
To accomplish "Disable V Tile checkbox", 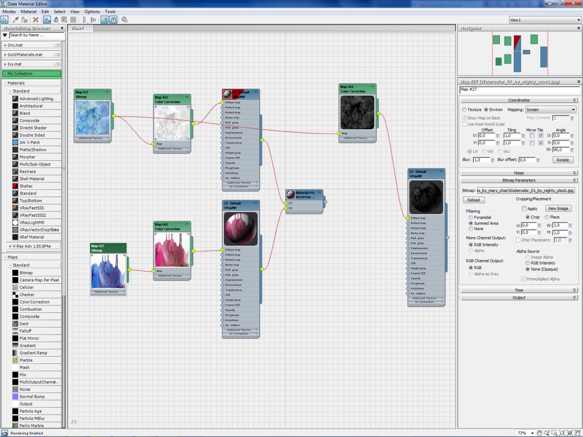I will pos(541,143).
